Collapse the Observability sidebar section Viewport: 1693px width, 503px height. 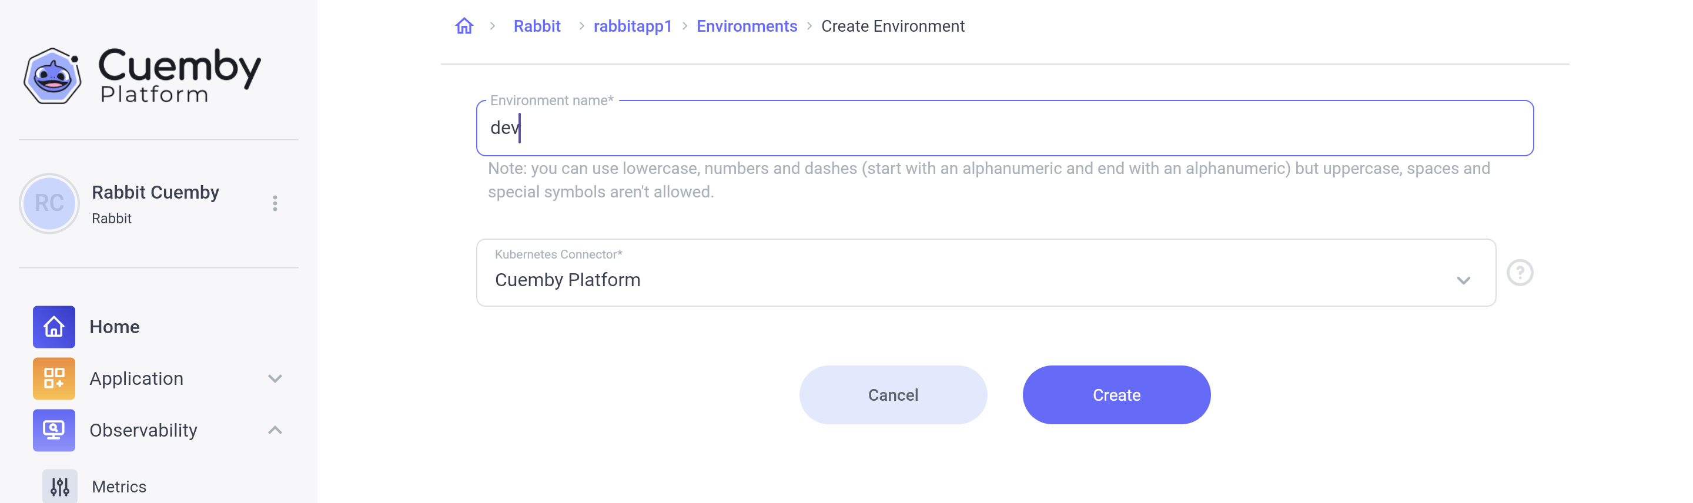(275, 430)
